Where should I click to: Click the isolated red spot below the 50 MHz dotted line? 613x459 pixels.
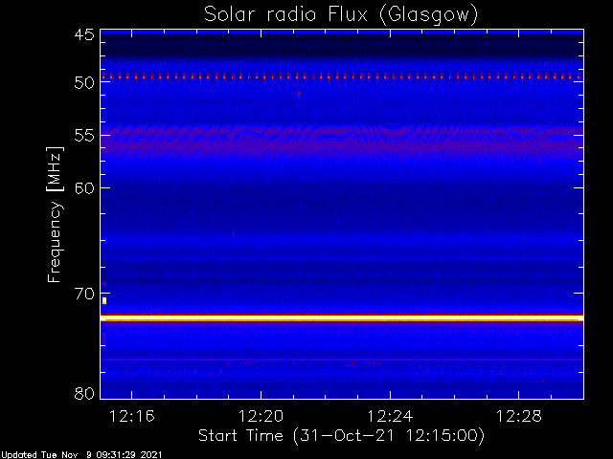tap(299, 94)
